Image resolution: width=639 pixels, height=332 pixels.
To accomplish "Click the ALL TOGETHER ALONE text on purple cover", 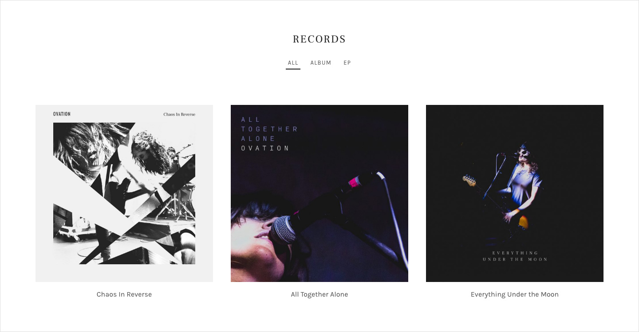I will (x=269, y=129).
